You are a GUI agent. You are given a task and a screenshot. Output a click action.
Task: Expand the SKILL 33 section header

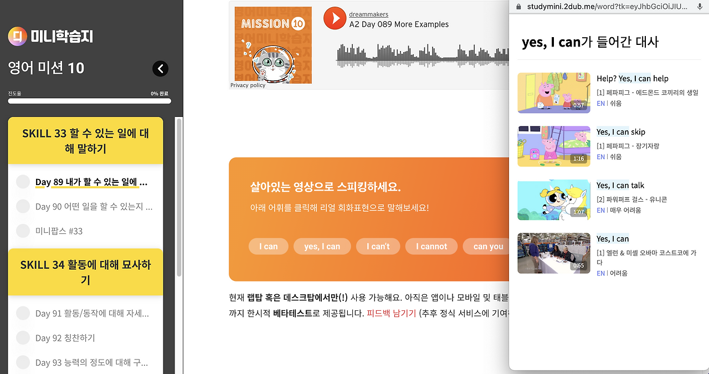86,140
